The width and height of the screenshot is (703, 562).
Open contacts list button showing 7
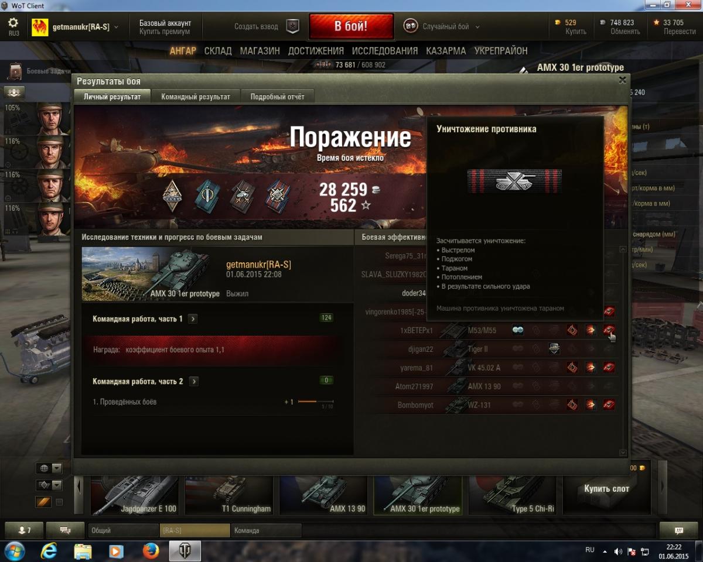[24, 530]
